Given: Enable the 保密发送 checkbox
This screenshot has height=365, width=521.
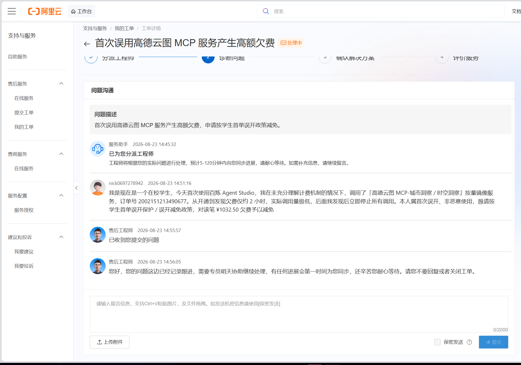Looking at the screenshot, I should [437, 342].
